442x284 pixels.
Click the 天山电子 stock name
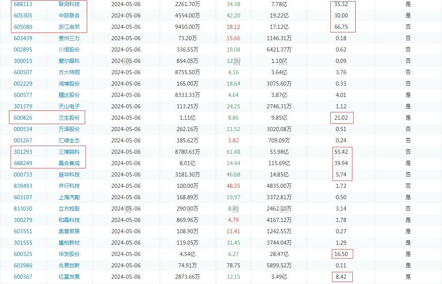69,107
